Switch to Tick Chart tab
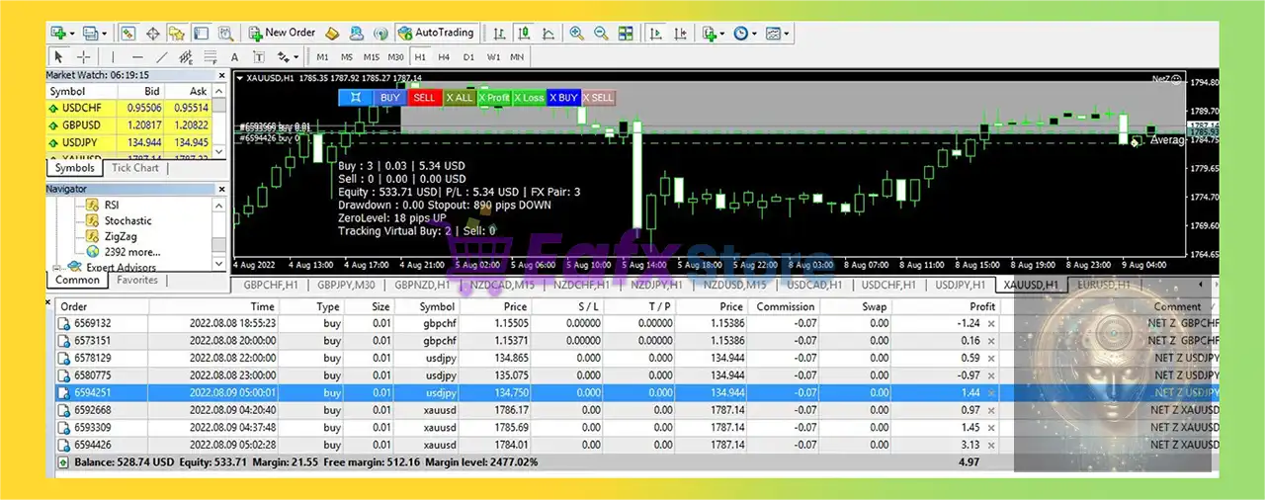 (x=135, y=168)
